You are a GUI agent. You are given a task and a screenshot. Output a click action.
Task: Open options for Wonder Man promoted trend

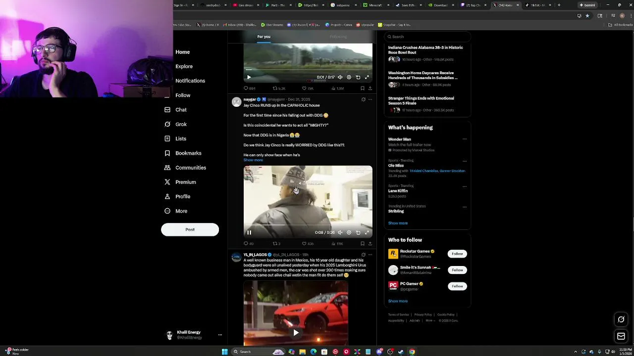tap(465, 139)
